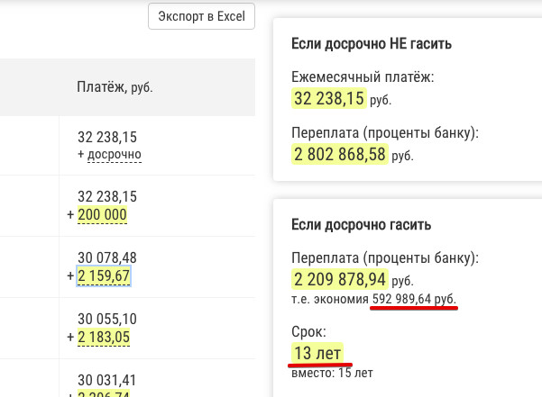This screenshot has height=397, width=542.
Task: Click the highlighted term 13 лет
Action: click(317, 352)
